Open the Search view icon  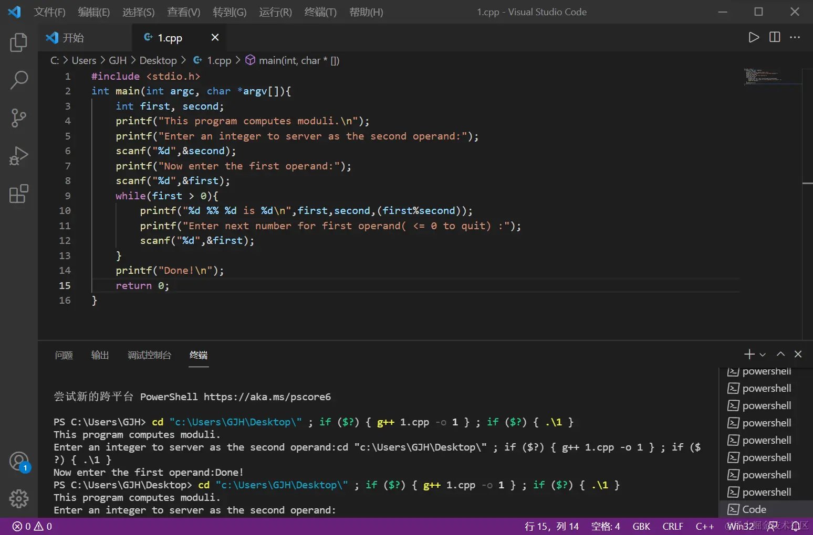[19, 80]
